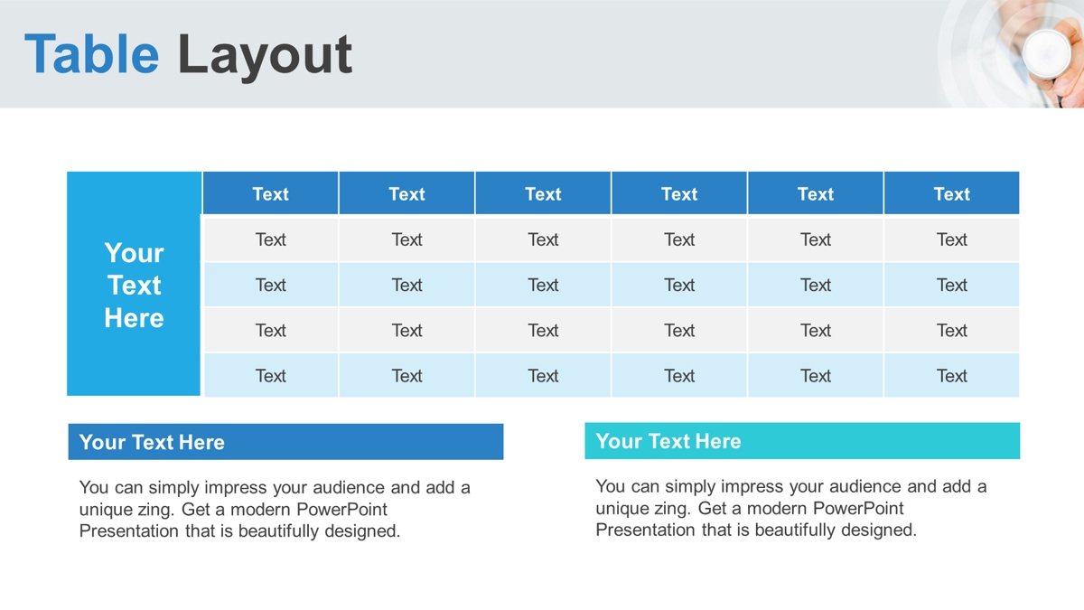Select the second header 'Text' cell
The height and width of the screenshot is (610, 1084).
point(406,193)
